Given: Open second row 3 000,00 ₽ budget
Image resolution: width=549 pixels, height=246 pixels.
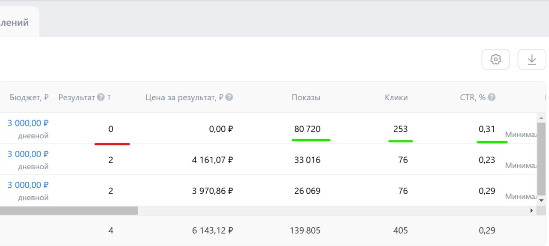Looking at the screenshot, I should pyautogui.click(x=28, y=154).
